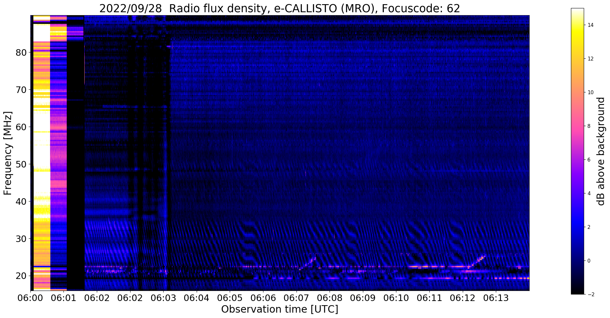The width and height of the screenshot is (610, 318).
Task: Select the 70 tick on frequency axis
Action: pyautogui.click(x=21, y=90)
